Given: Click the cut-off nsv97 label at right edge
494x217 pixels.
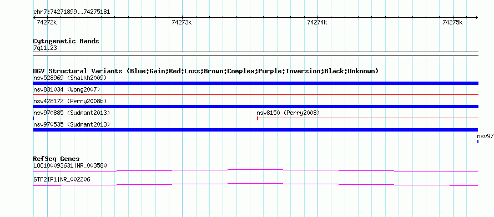Looking at the screenshot, I should click(485, 137).
